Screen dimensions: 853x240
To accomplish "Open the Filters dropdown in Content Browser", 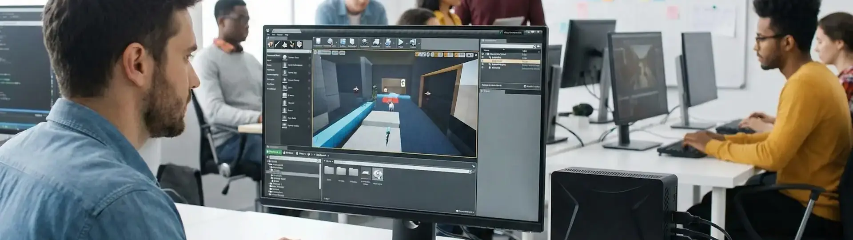I will [x=329, y=161].
